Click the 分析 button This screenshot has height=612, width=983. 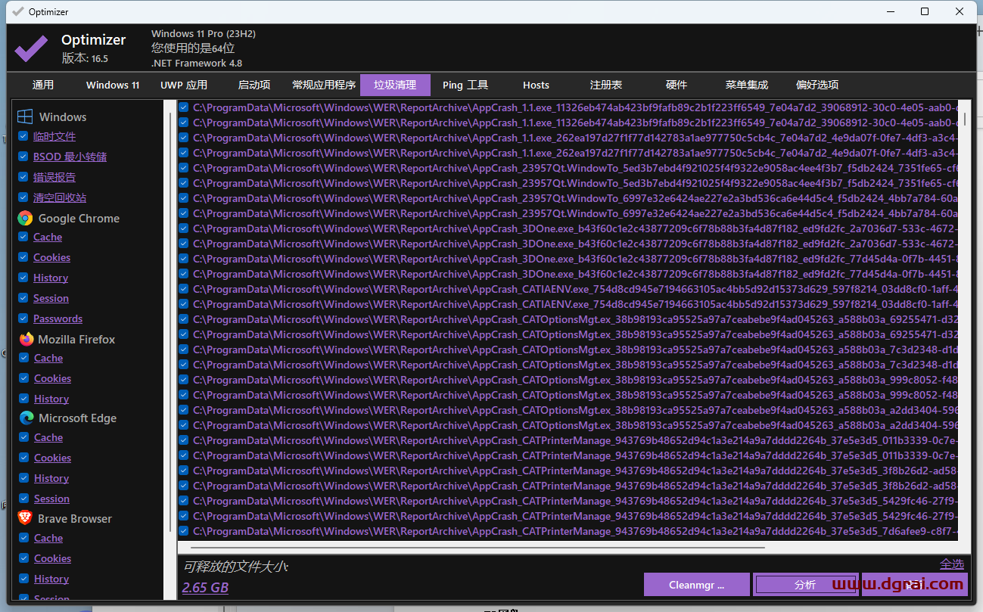[x=805, y=585]
